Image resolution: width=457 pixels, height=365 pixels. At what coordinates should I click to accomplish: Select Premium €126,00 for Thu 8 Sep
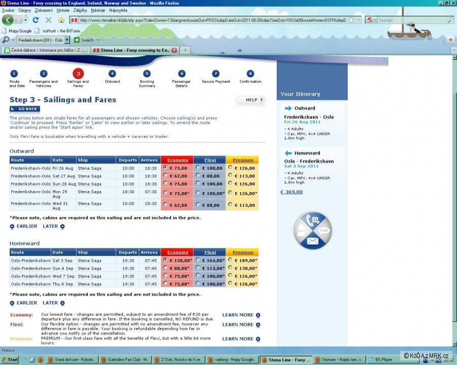230,283
